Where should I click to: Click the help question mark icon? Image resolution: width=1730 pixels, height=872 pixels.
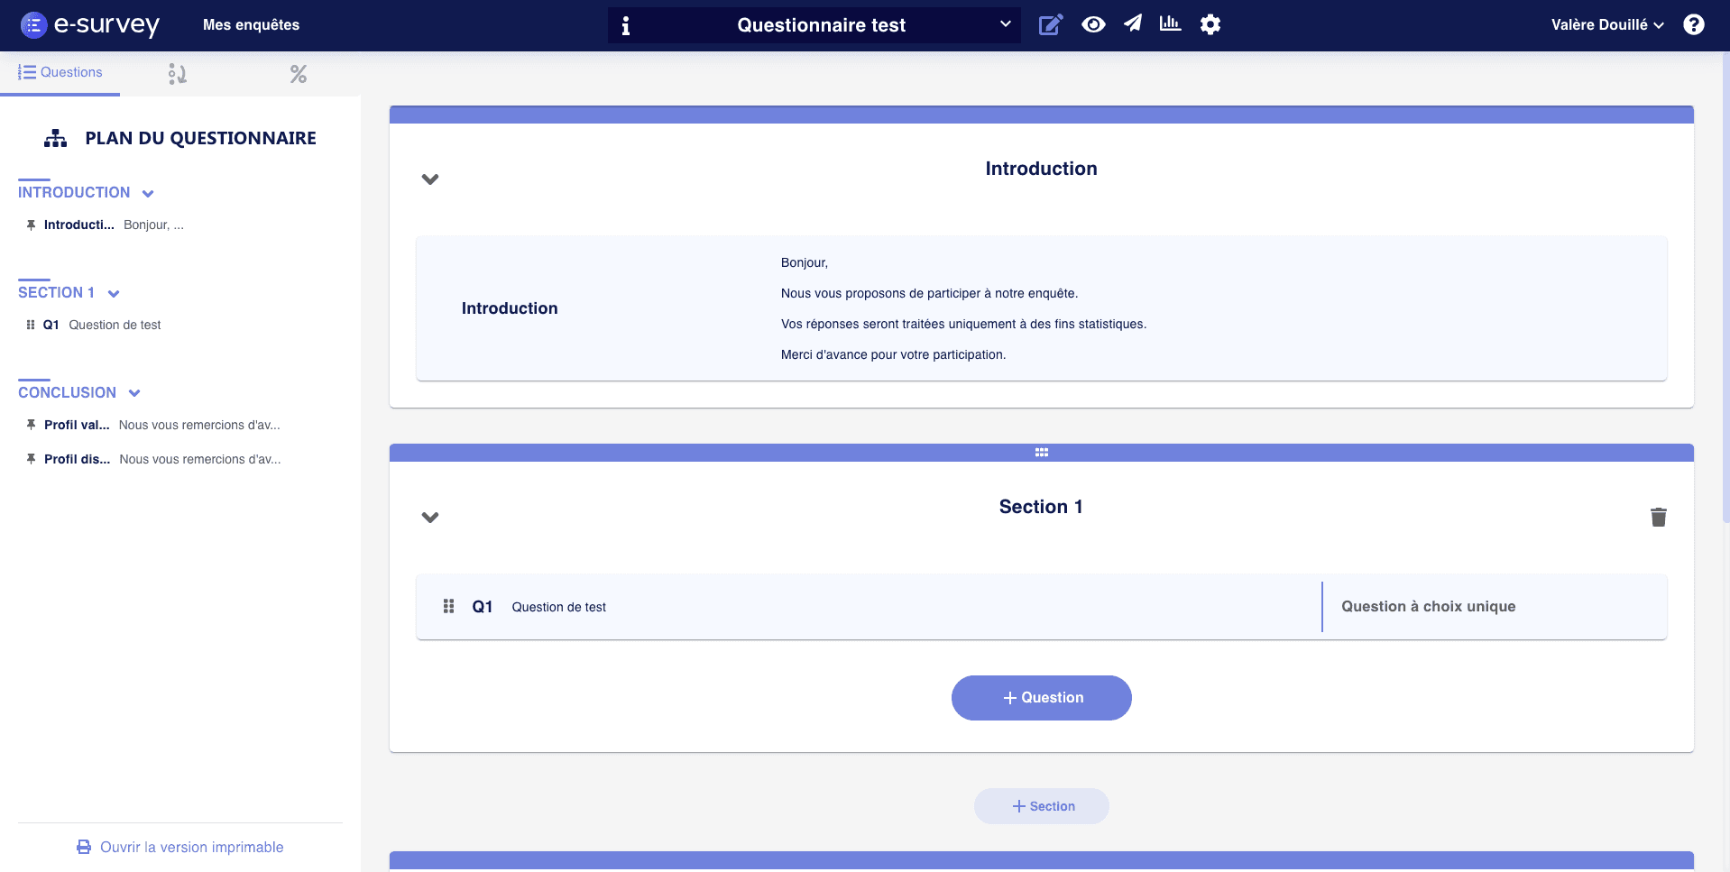pos(1693,24)
